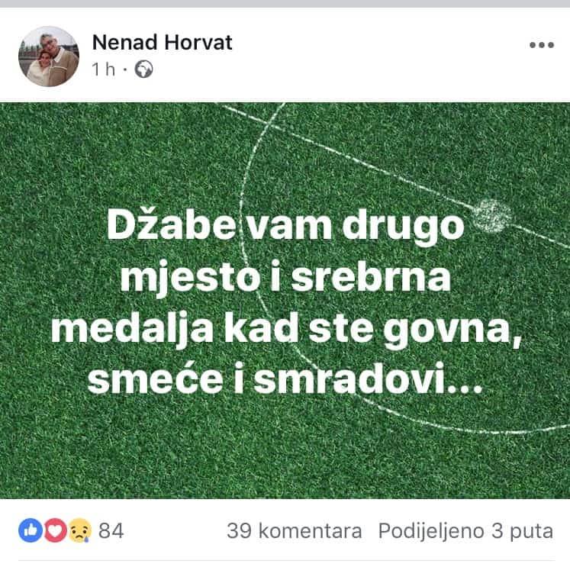Click the 'smeće i smradovi...' text line
This screenshot has width=570, height=567.
coord(285,379)
